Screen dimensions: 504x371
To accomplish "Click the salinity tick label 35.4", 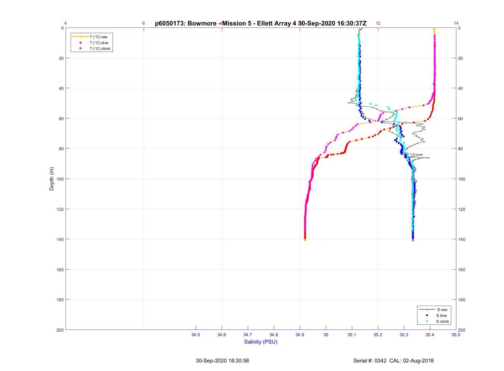I will pyautogui.click(x=430, y=335).
